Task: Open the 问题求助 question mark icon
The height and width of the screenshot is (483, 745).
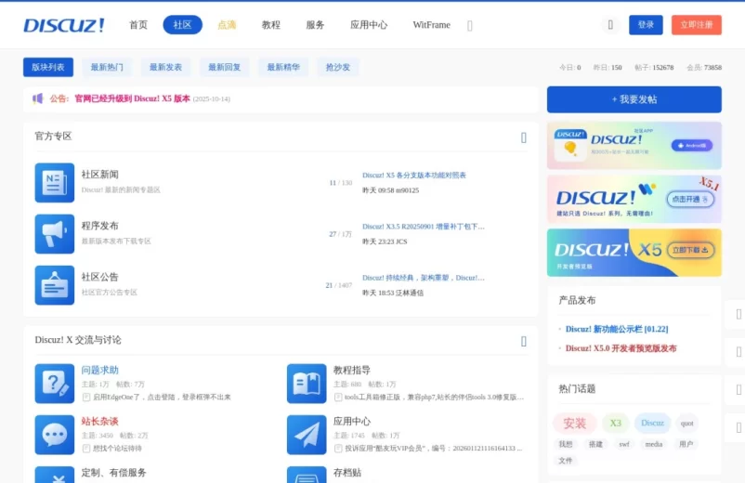Action: tap(55, 384)
